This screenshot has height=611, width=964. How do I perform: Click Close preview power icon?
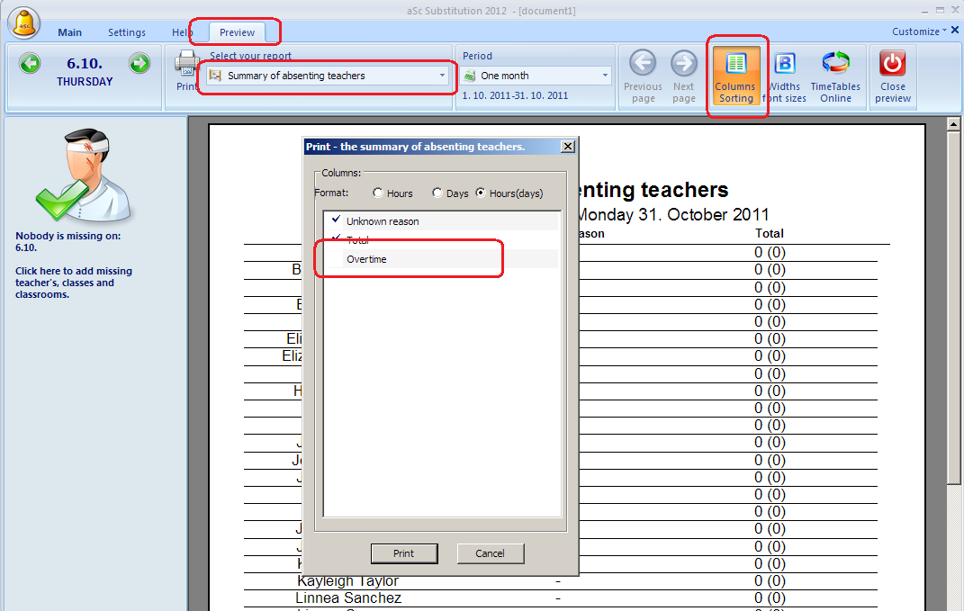[893, 76]
